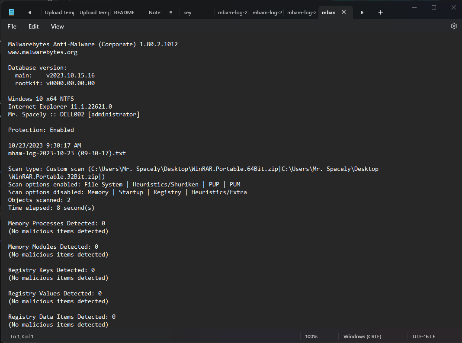
Task: Close the active mban tab
Action: click(x=343, y=12)
